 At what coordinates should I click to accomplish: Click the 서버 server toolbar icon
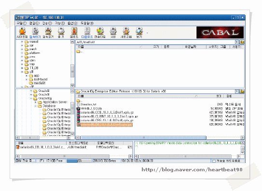click(x=113, y=33)
